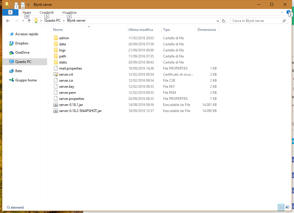Select the file named server-0.18.2-SNAPSHOT.jar
This screenshot has height=213, width=294.
click(80, 111)
